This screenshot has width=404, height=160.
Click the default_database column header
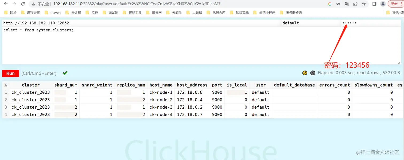pyautogui.click(x=294, y=85)
